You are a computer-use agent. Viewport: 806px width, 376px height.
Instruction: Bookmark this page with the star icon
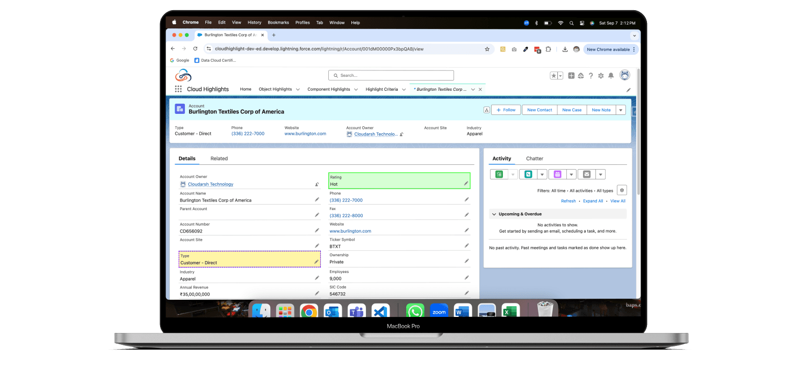pos(487,49)
